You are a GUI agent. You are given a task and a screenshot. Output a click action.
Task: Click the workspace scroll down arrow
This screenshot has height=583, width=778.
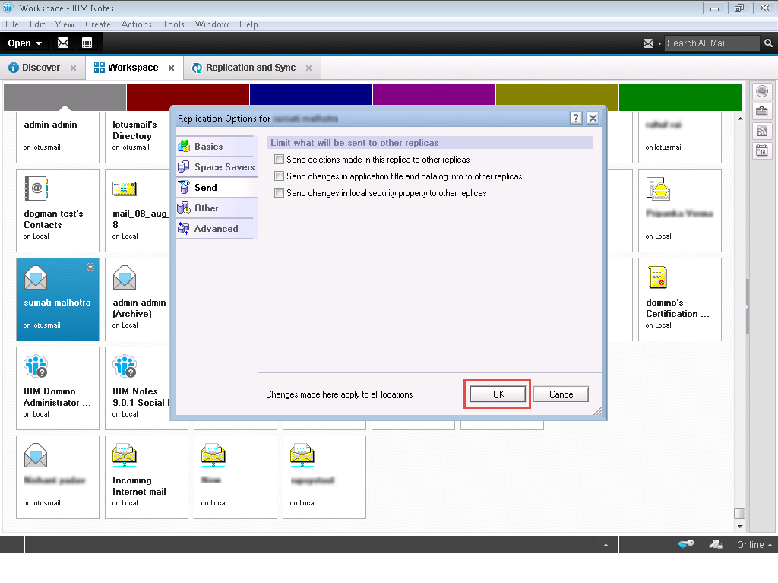pyautogui.click(x=740, y=527)
